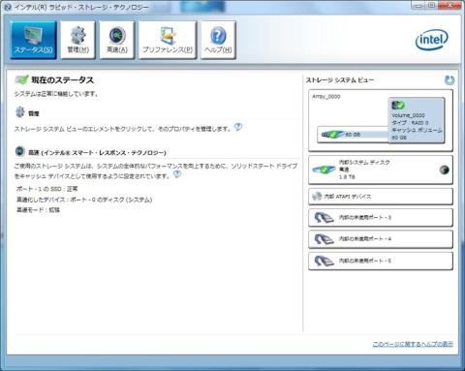Maximize the window
465x371 pixels.
click(x=431, y=6)
